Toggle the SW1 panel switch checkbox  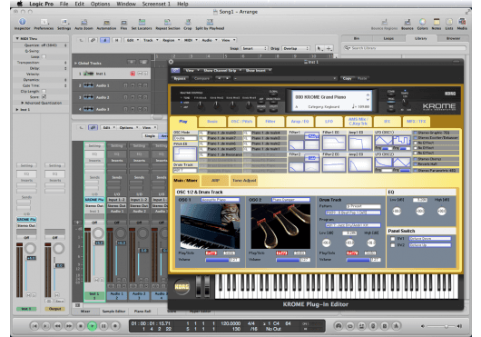click(393, 239)
